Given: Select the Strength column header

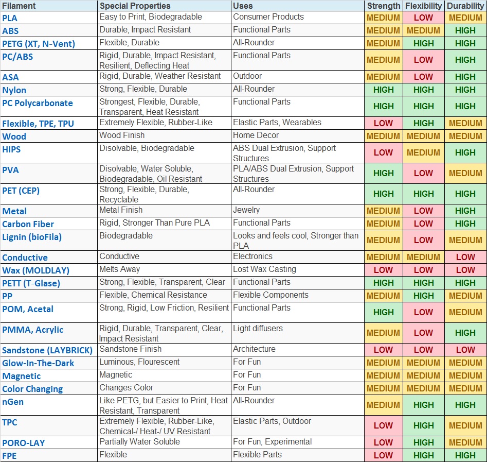Looking at the screenshot, I should (383, 6).
